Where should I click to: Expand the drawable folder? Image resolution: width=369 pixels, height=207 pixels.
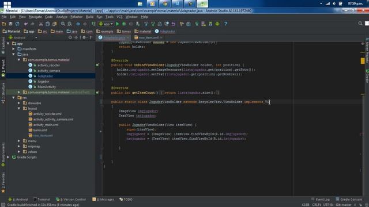click(19, 103)
